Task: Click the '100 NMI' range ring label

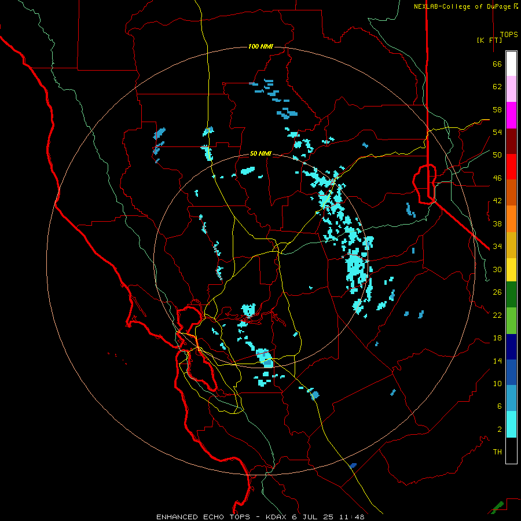Action: click(x=260, y=46)
